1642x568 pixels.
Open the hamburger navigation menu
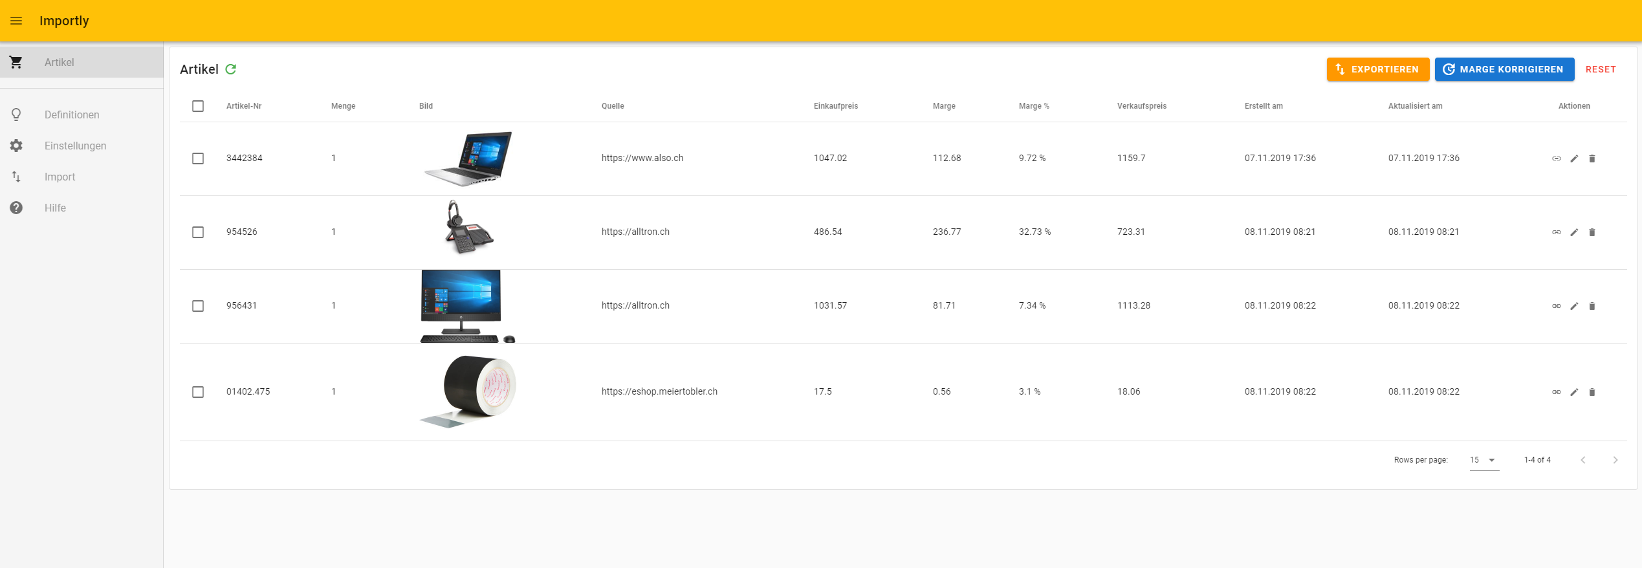16,21
